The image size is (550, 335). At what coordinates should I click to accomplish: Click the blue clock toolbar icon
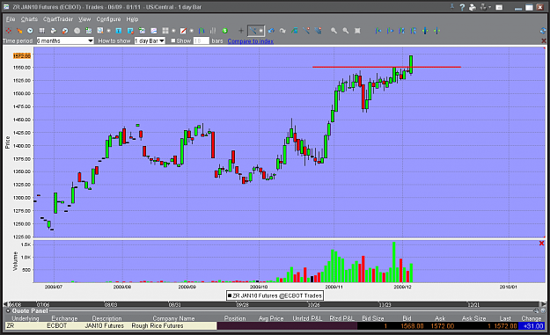(x=30, y=31)
